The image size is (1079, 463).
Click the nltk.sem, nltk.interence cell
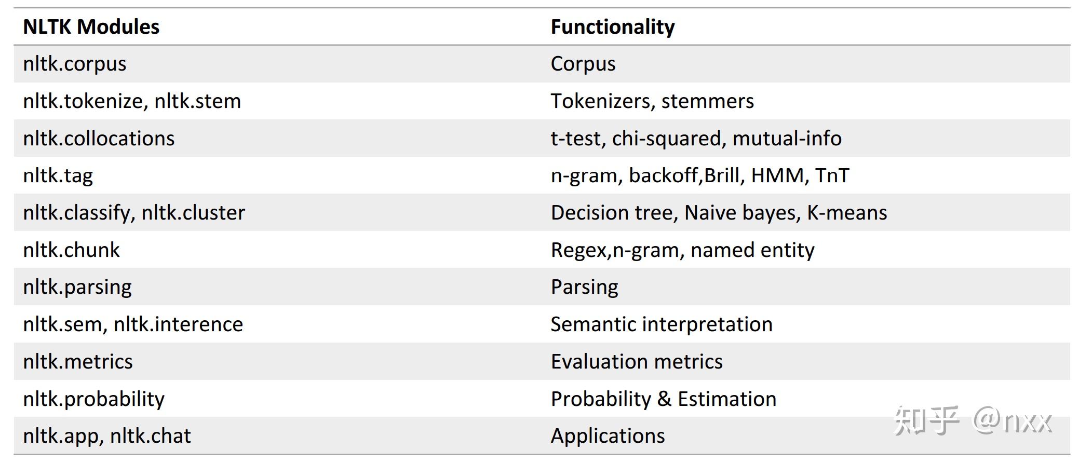[133, 324]
